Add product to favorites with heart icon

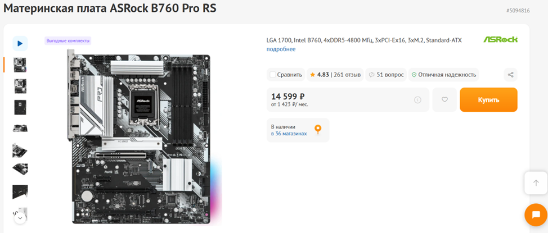pos(444,100)
